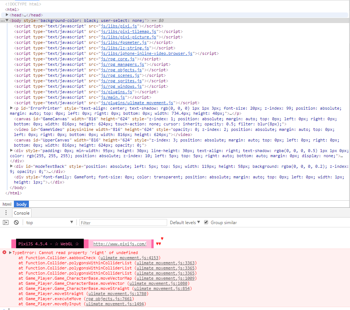Select the closing body tag line
The image size is (350, 310).
[18, 188]
